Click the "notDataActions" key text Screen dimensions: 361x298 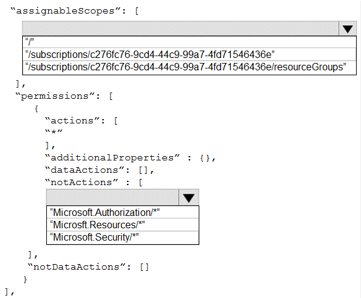[77, 267]
